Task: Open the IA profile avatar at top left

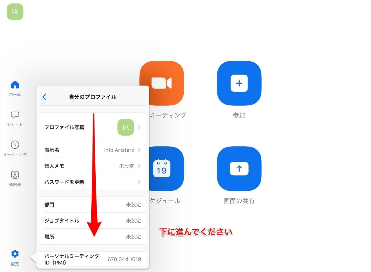Action: [x=15, y=12]
